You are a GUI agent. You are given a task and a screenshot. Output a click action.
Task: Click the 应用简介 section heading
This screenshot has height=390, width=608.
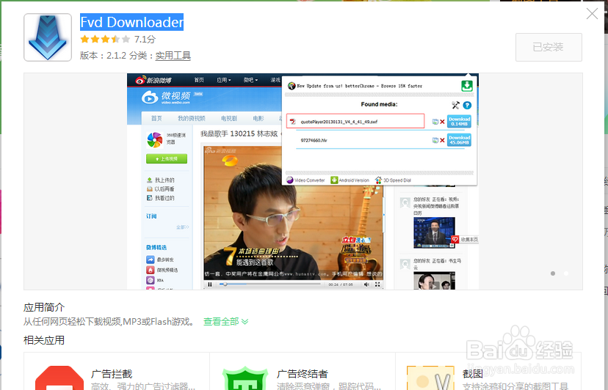point(44,307)
